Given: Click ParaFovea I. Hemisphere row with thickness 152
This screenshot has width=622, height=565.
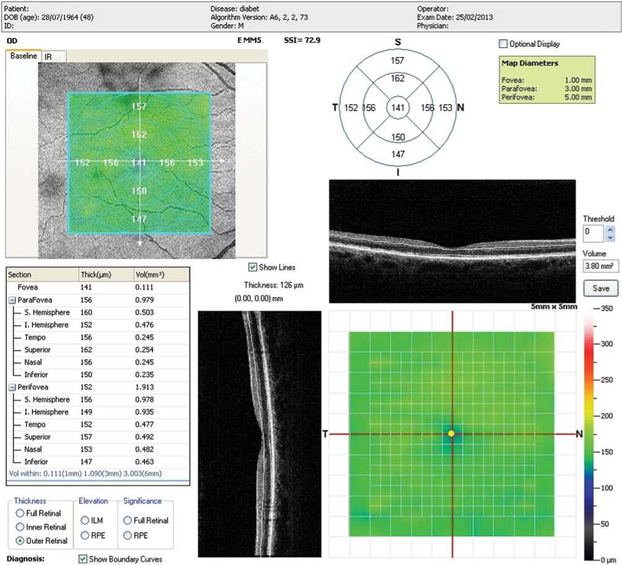Looking at the screenshot, I should coord(98,325).
